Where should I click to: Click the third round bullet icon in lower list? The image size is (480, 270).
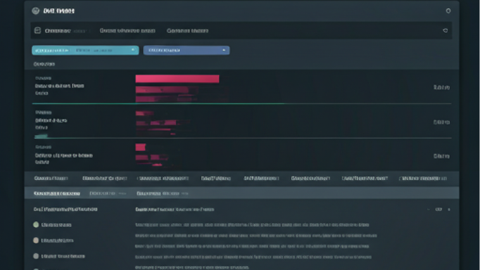coord(36,256)
